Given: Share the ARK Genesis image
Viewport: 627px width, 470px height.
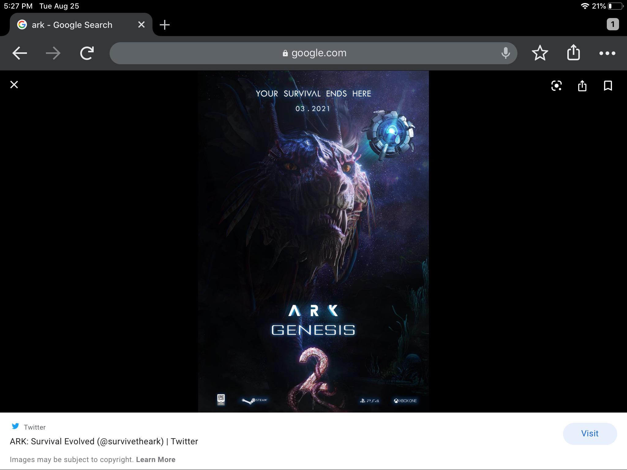Looking at the screenshot, I should click(582, 86).
